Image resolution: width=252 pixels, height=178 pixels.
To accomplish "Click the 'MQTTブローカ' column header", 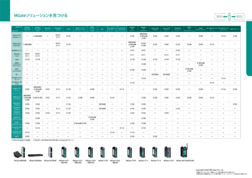I will (x=235, y=29).
